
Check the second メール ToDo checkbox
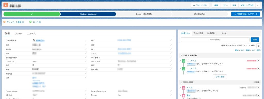[x=188, y=68]
